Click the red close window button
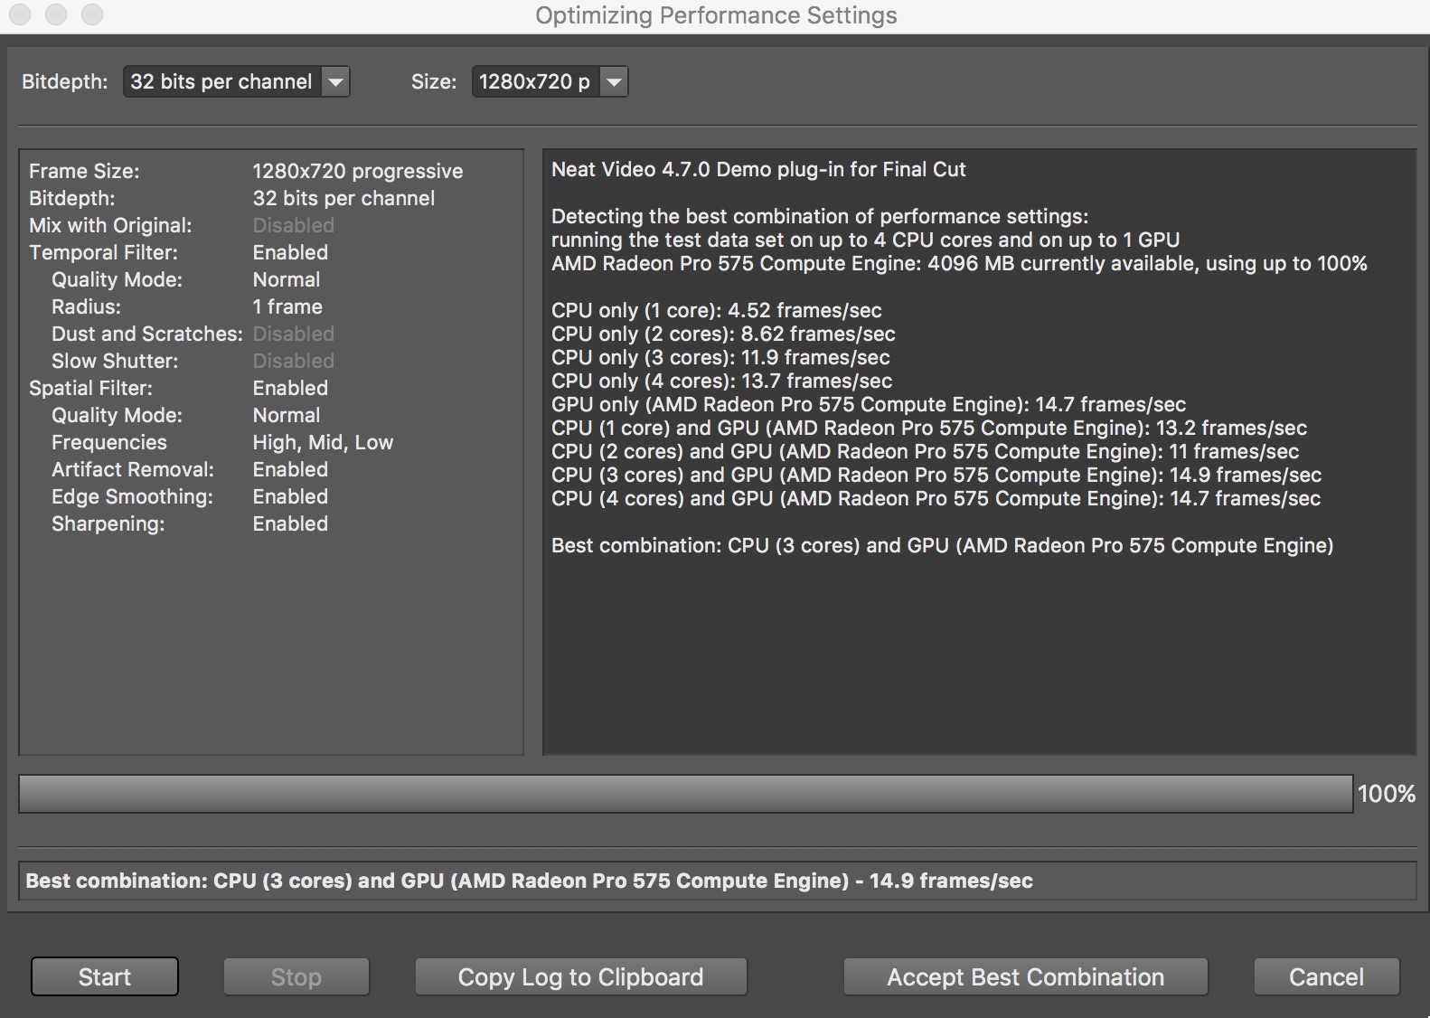The image size is (1430, 1018). (20, 14)
